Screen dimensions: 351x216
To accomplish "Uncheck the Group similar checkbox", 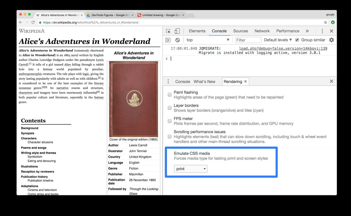I will point(297,40).
